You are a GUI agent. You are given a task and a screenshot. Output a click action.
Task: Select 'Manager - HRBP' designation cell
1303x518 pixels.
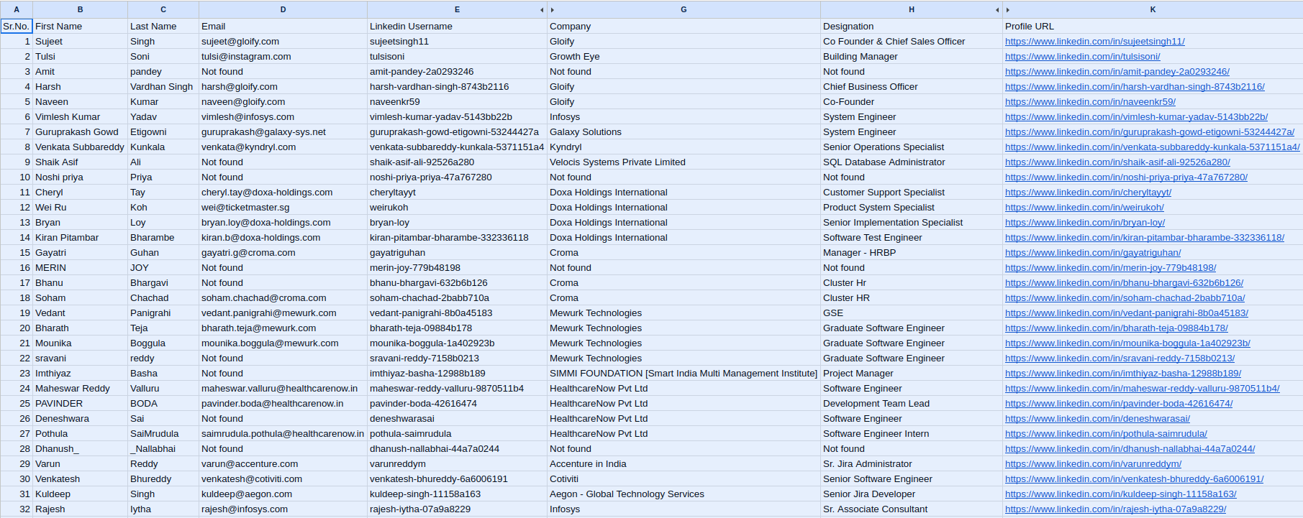[912, 253]
